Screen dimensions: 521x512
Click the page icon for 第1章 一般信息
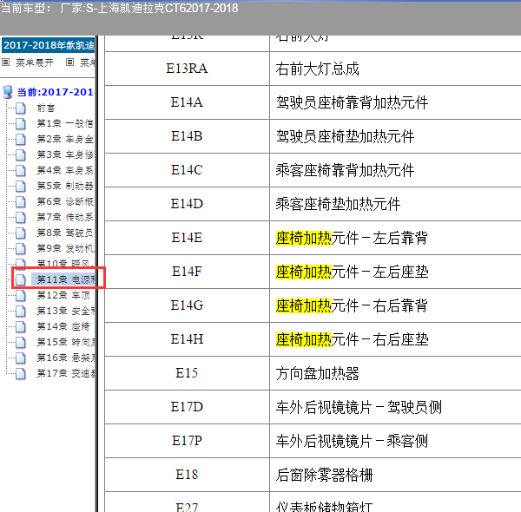pos(21,123)
